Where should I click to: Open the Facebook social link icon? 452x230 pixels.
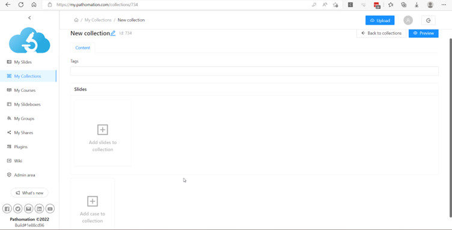(x=7, y=209)
